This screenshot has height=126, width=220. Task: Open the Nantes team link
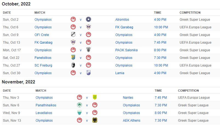coord(128,98)
